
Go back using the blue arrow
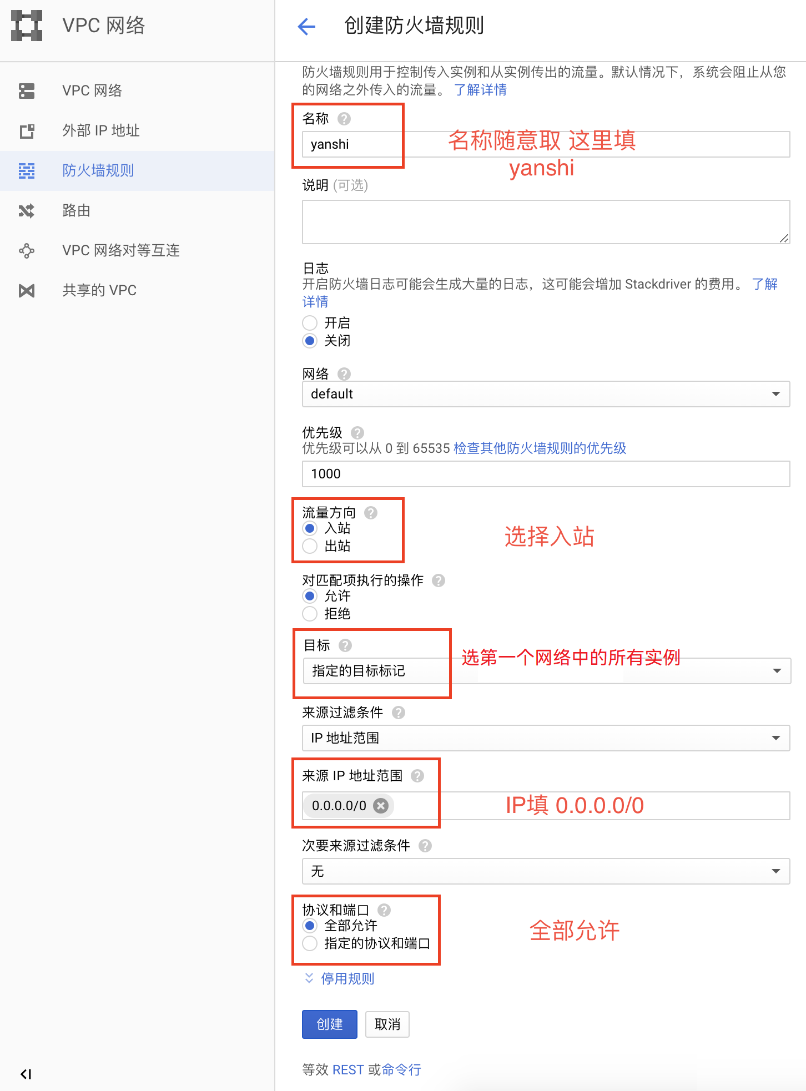pos(306,26)
